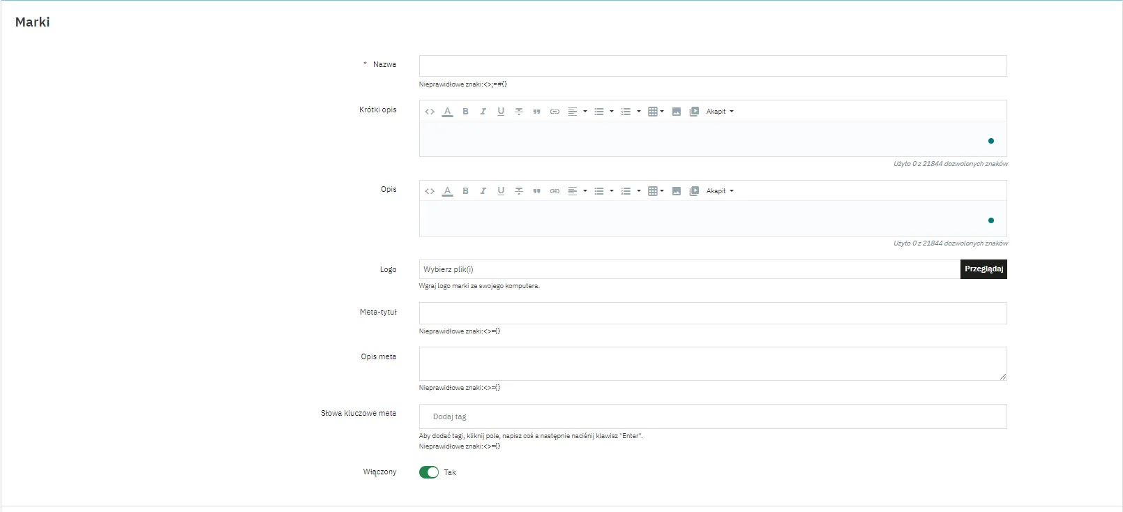Disable the Włączony switch
1123x512 pixels.
point(429,472)
